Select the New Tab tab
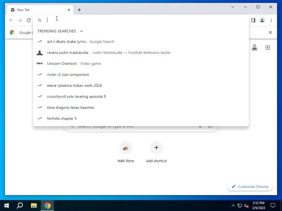Screen dimensions: 282x211 tap(40, 10)
